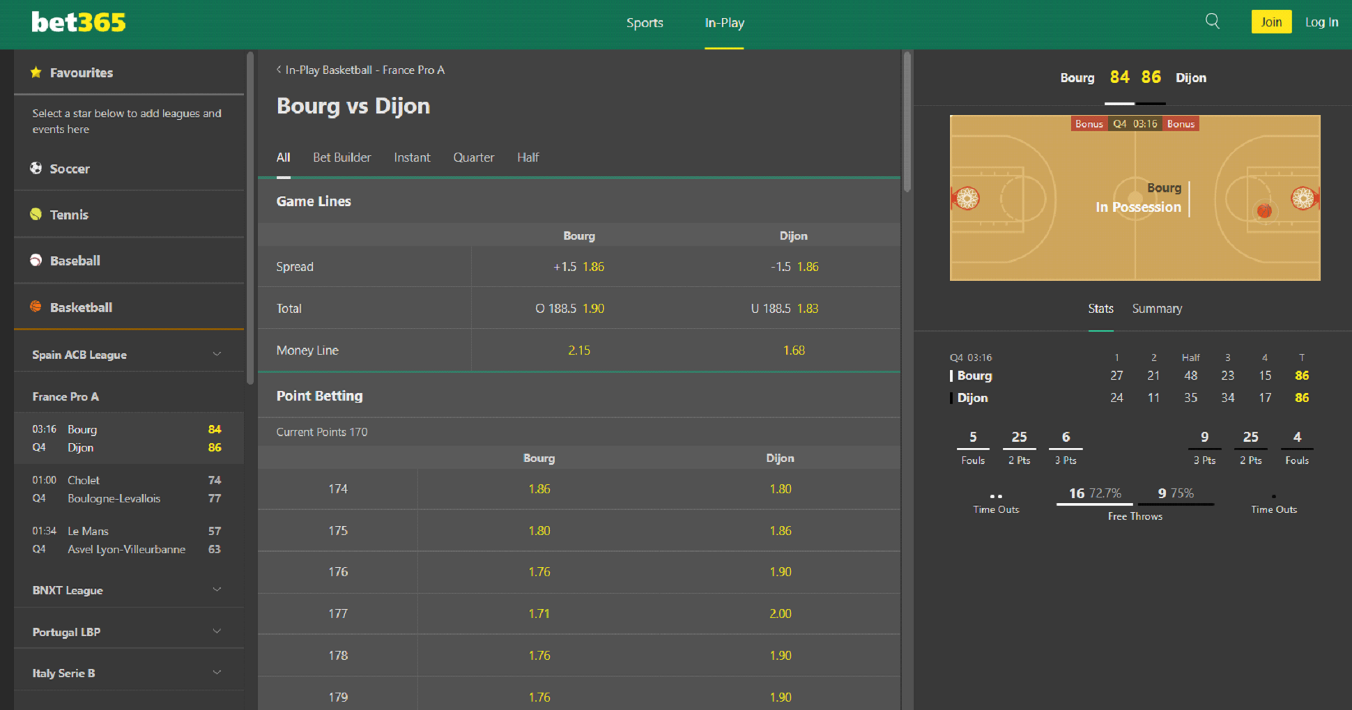Open the In-Play menu

coord(724,23)
